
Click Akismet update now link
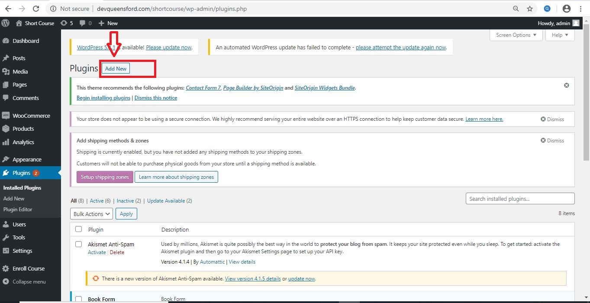(x=302, y=279)
